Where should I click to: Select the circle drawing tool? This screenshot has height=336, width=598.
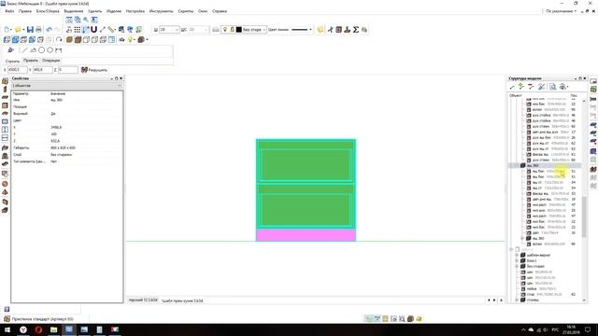click(x=41, y=49)
